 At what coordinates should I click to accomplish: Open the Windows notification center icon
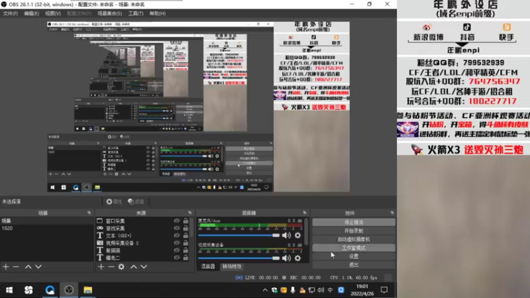point(384,290)
